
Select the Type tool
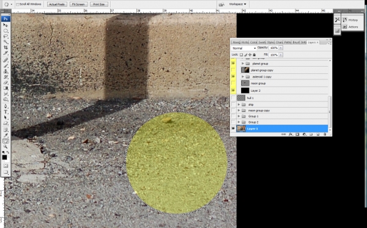(6, 112)
